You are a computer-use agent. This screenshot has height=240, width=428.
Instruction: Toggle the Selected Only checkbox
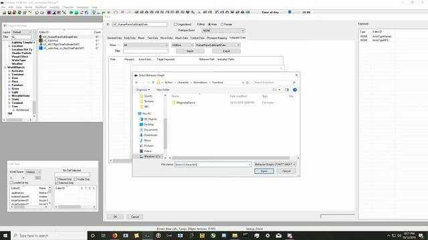tap(56, 183)
